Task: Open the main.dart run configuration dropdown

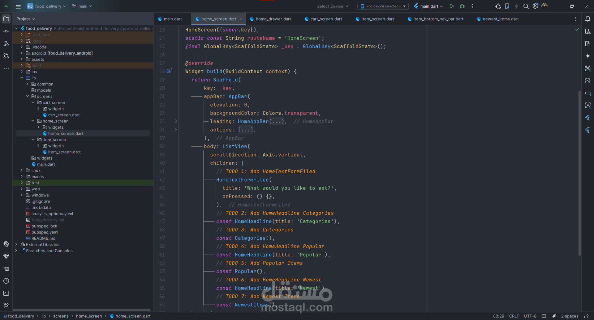Action: [x=428, y=6]
